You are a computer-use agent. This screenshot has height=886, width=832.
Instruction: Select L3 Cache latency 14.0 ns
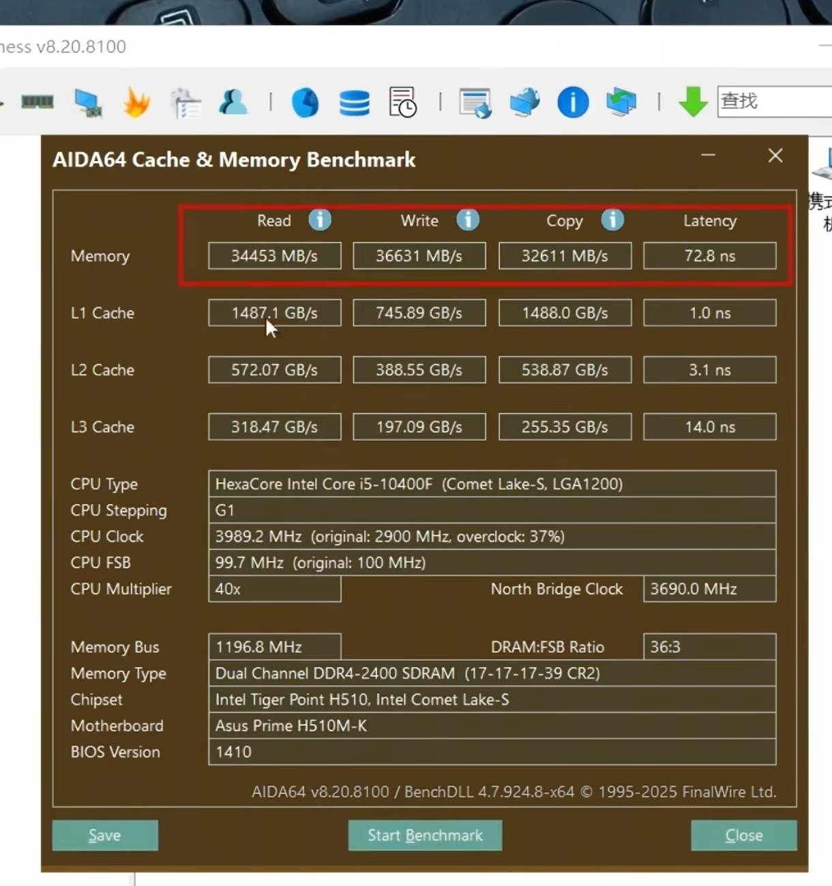tap(710, 427)
